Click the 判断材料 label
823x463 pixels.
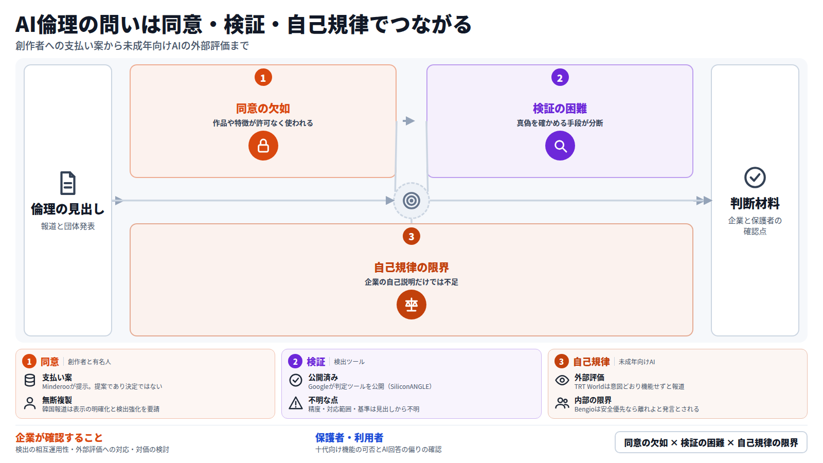tap(755, 203)
